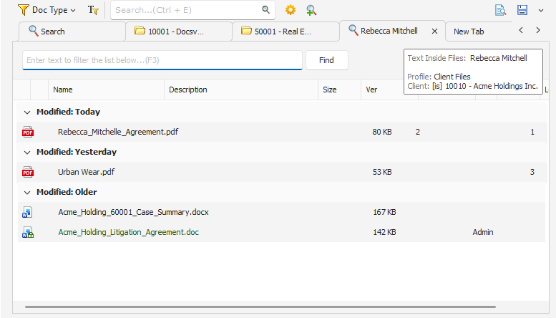The image size is (556, 318).
Task: Sort by the Name column header
Action: point(106,90)
